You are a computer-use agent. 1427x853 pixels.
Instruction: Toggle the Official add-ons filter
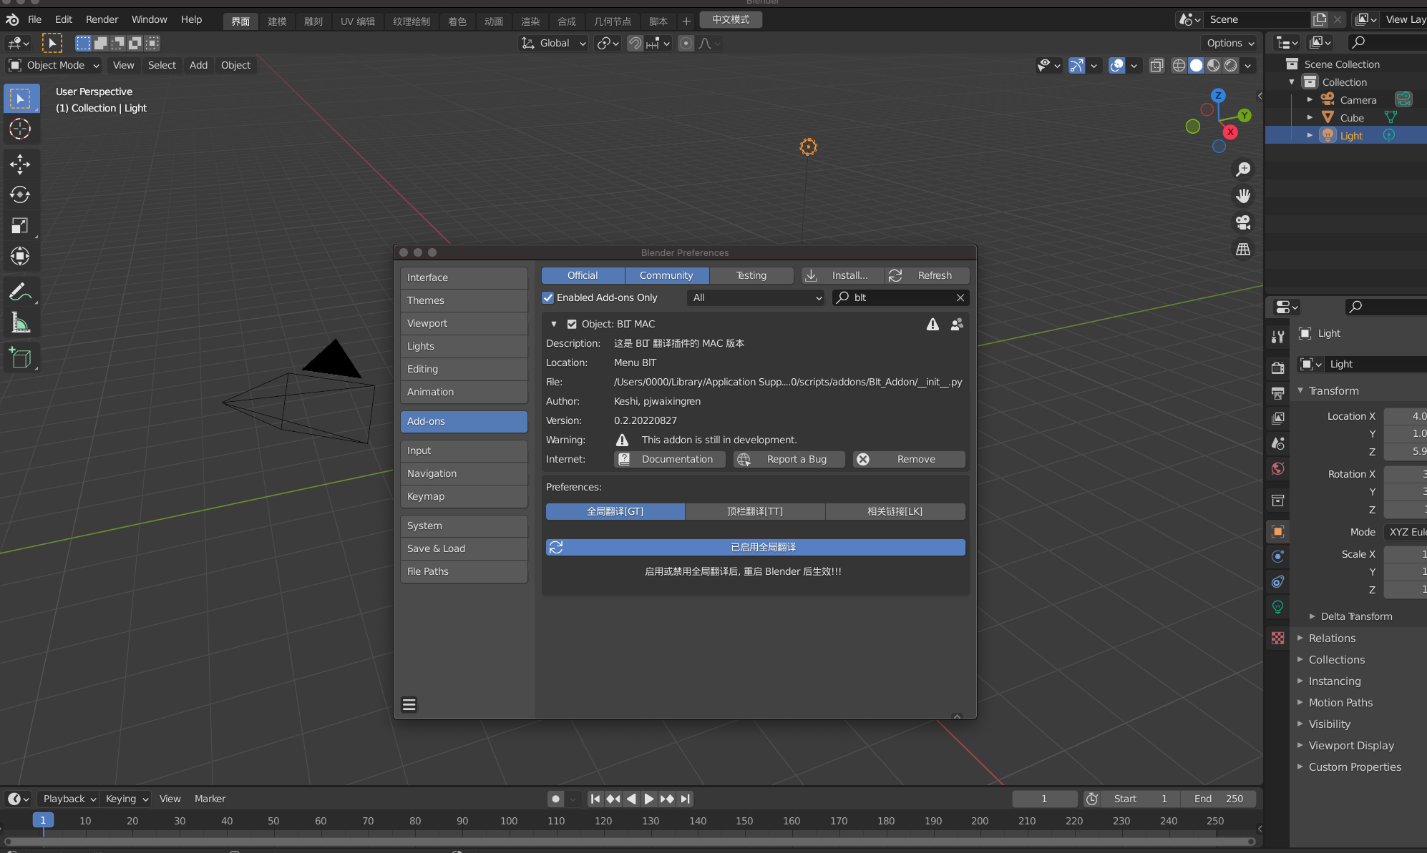click(583, 275)
